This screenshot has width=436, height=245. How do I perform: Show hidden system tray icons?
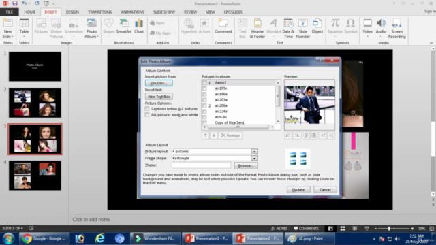point(374,239)
